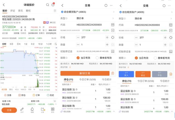Open 今日订单 (0/38) tab on middle screen
Viewport: 175px width, 120px height.
click(87, 79)
